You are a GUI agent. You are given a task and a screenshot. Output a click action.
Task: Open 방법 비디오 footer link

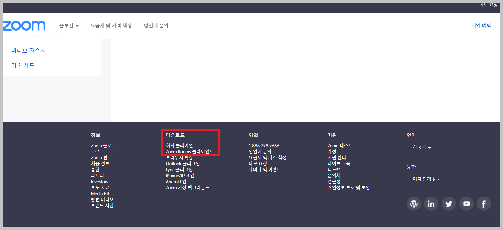(102, 200)
